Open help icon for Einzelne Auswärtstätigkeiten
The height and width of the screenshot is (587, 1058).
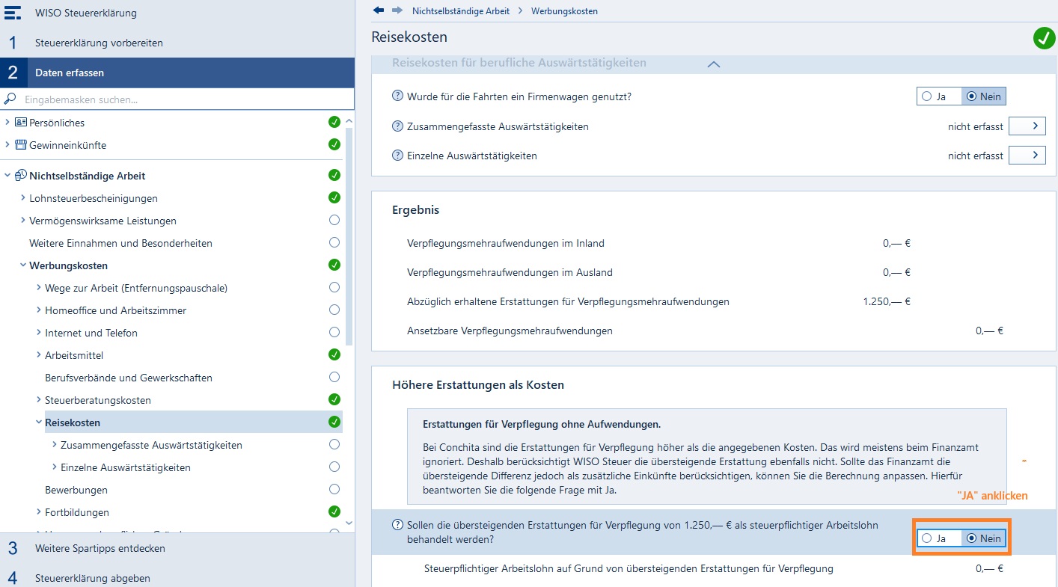click(x=398, y=156)
